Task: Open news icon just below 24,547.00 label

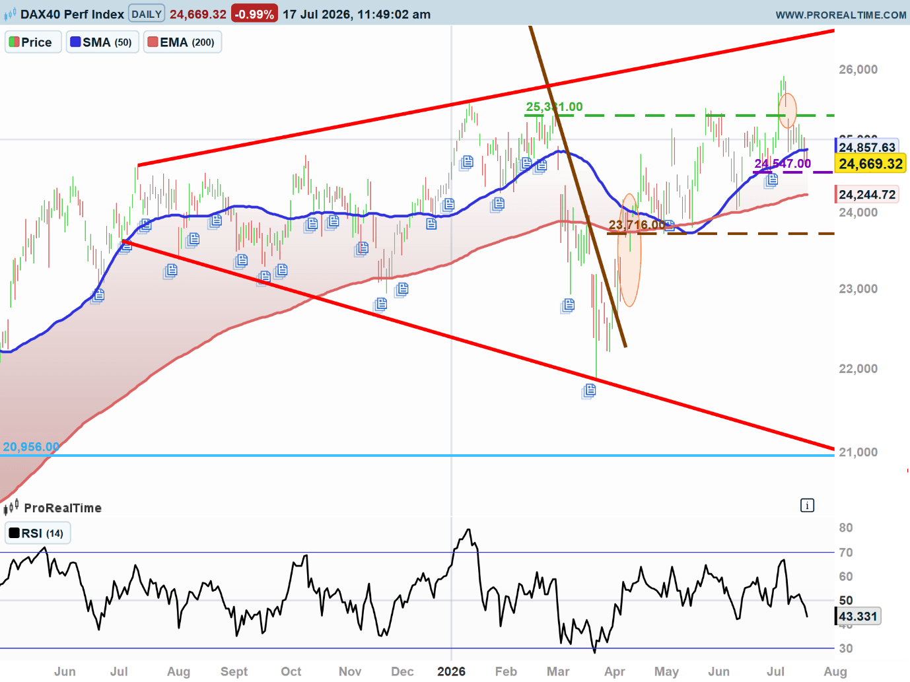Action: pyautogui.click(x=771, y=180)
